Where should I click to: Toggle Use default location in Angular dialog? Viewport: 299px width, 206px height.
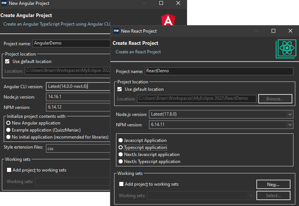7,62
